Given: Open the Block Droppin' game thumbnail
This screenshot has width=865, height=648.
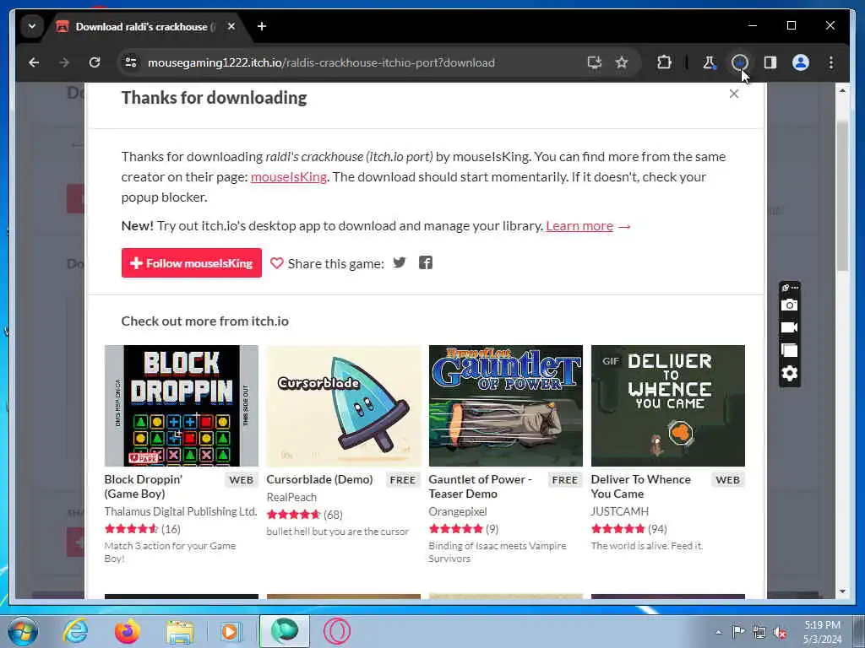Looking at the screenshot, I should (182, 406).
